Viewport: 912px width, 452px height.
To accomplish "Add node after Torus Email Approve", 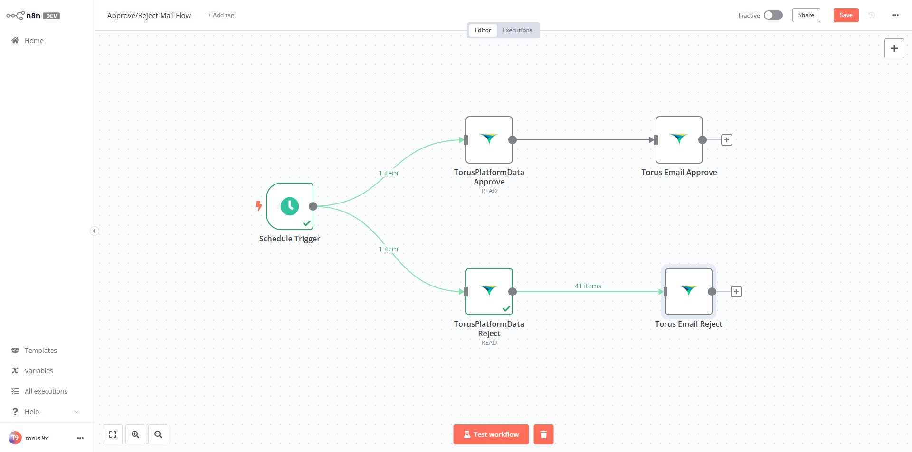I will pyautogui.click(x=726, y=140).
